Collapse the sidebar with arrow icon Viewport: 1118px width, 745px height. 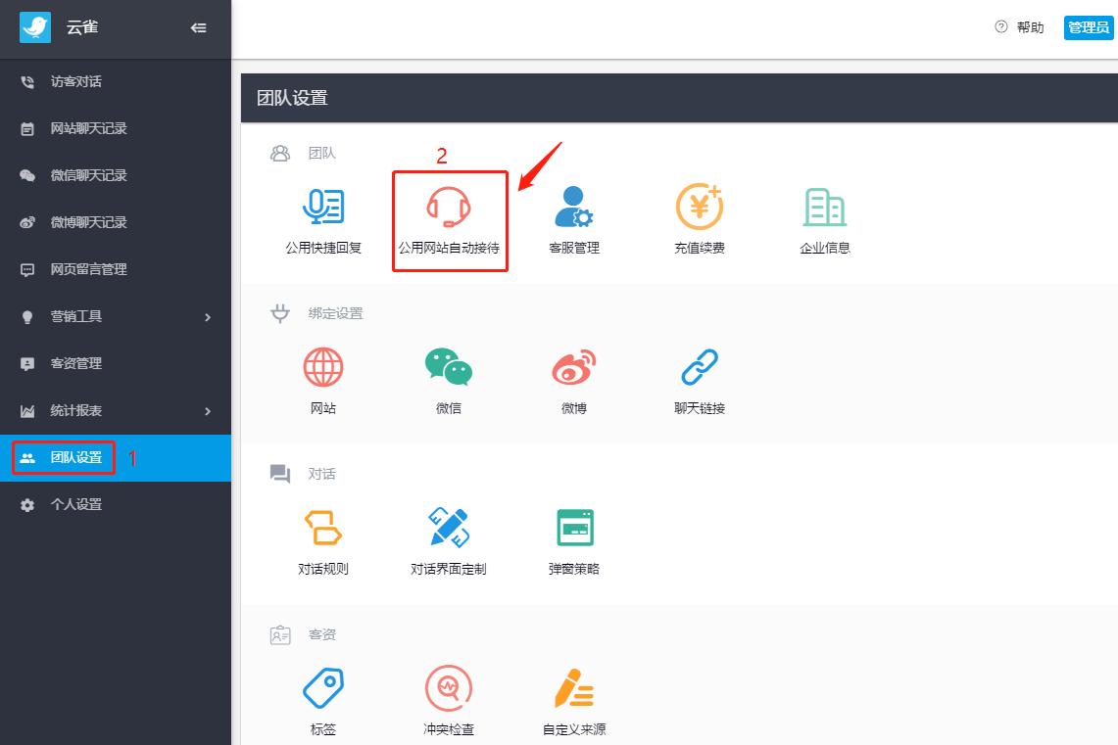coord(198,27)
